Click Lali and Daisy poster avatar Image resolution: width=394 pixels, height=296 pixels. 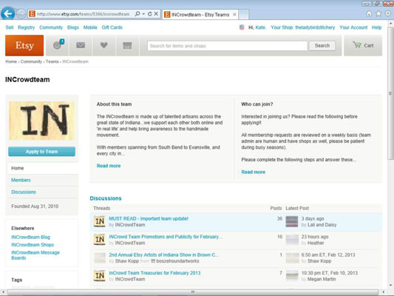tap(292, 221)
